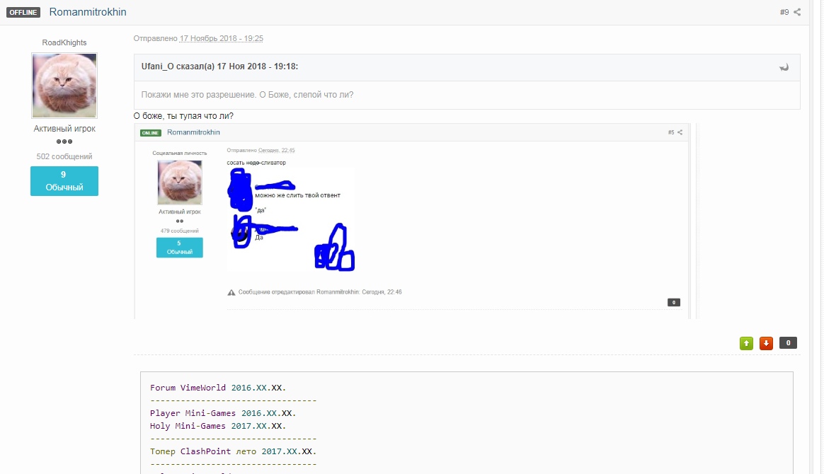Click the reputation box 9 Обычный
The height and width of the screenshot is (474, 824).
[x=64, y=181]
